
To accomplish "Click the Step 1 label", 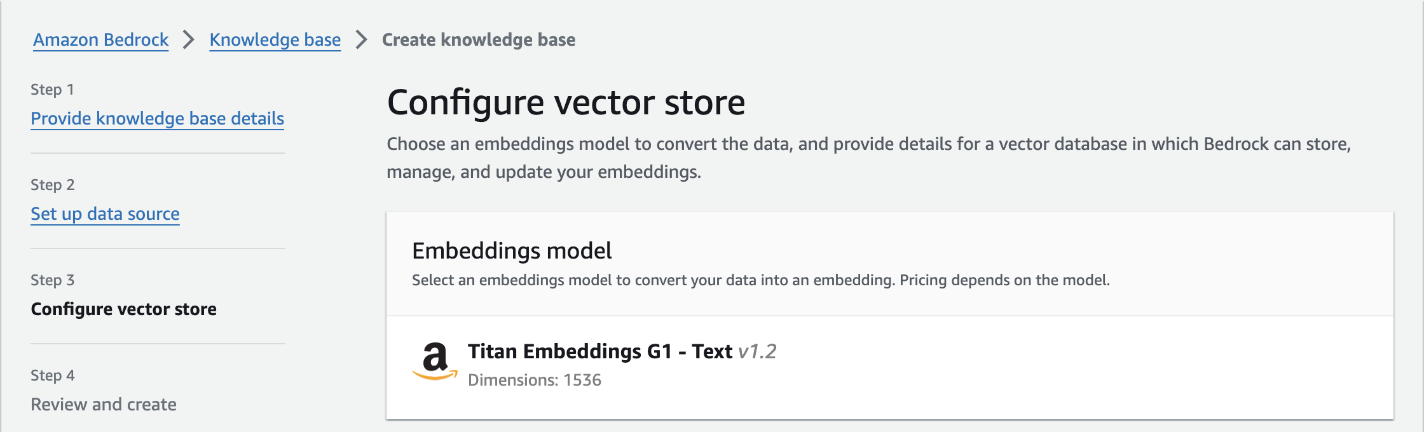I will [x=52, y=90].
